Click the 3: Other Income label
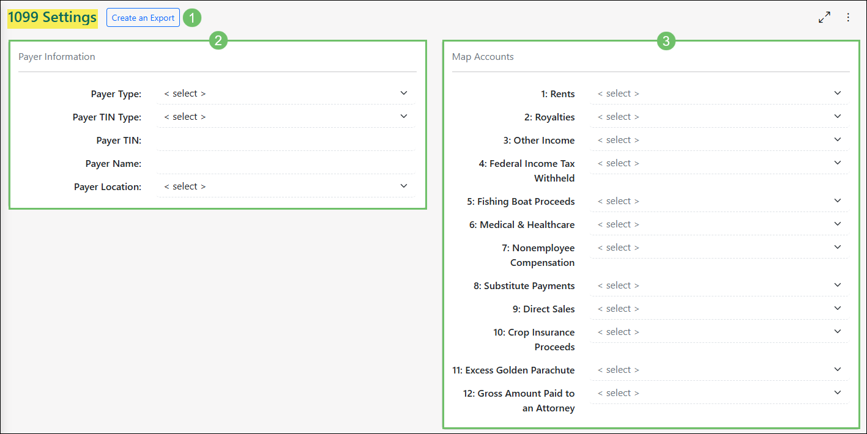867x434 pixels. point(539,141)
